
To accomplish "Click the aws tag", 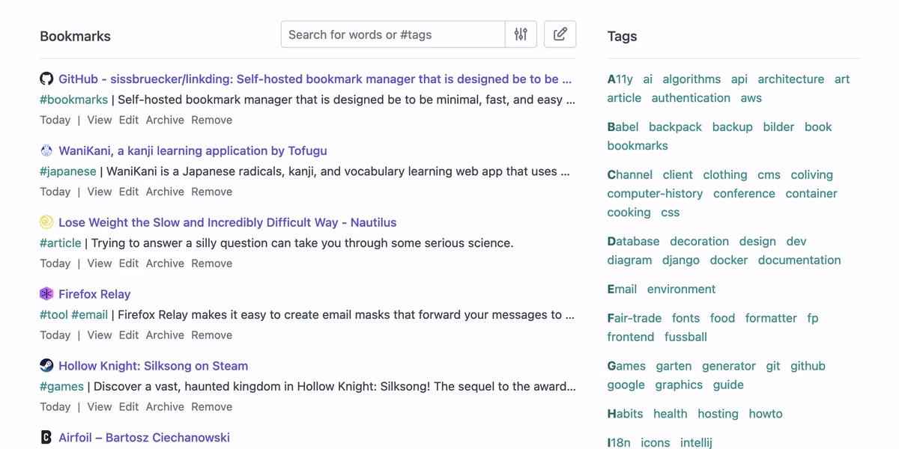I will [751, 98].
